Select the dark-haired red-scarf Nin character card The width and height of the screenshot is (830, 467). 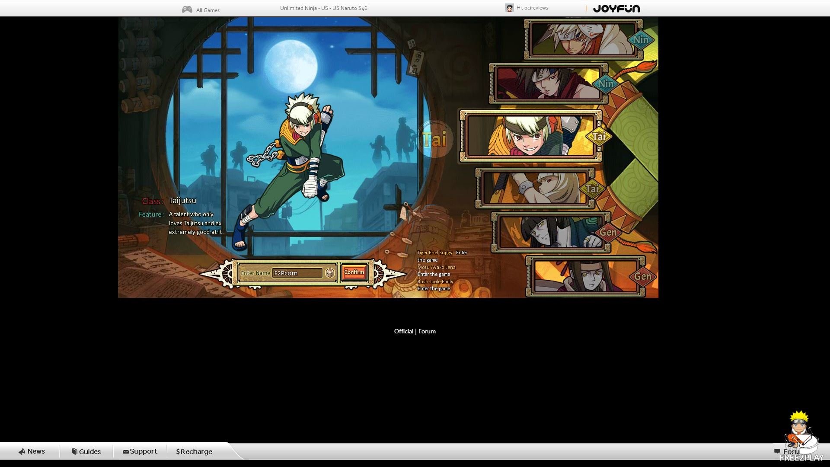pos(548,83)
